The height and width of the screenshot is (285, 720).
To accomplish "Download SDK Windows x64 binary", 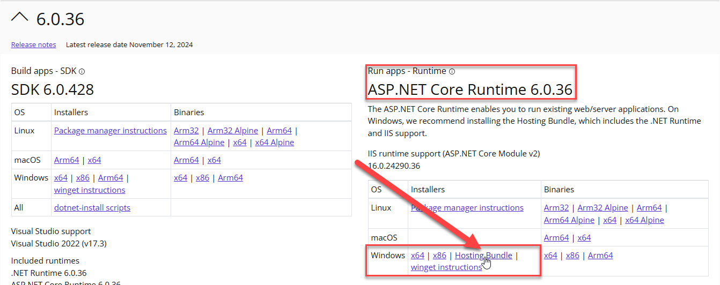I will 180,178.
